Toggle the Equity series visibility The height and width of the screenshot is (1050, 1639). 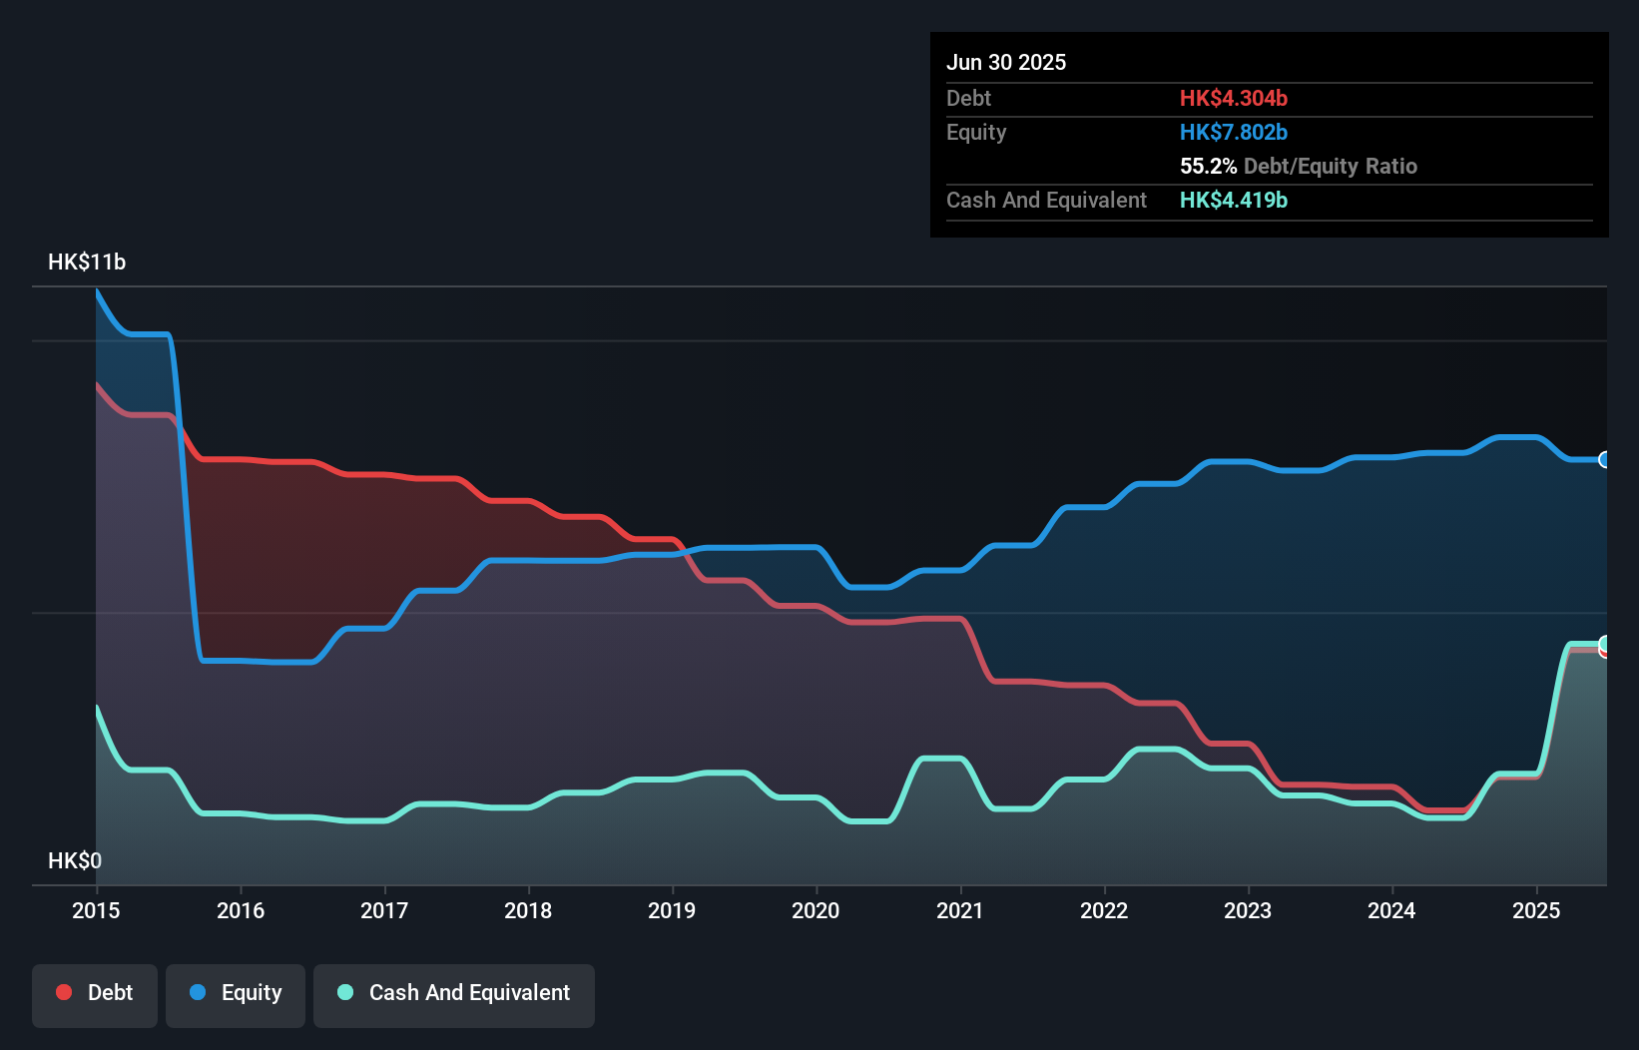(x=235, y=994)
